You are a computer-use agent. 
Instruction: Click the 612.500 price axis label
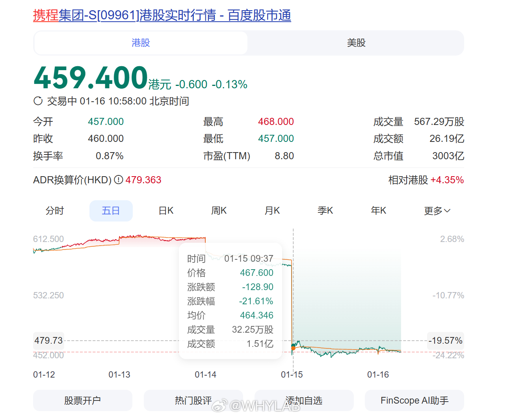48,239
